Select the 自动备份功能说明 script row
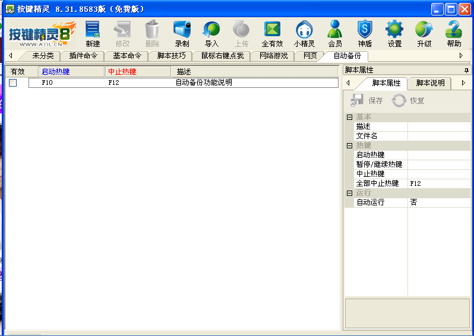Viewport: 474px width, 336px height. pos(183,83)
